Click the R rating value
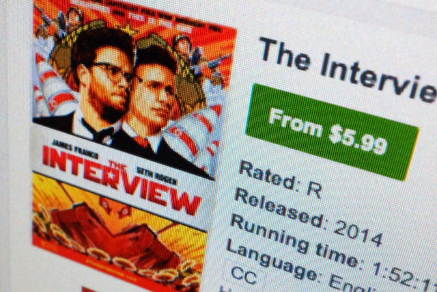The width and height of the screenshot is (437, 292). (314, 191)
